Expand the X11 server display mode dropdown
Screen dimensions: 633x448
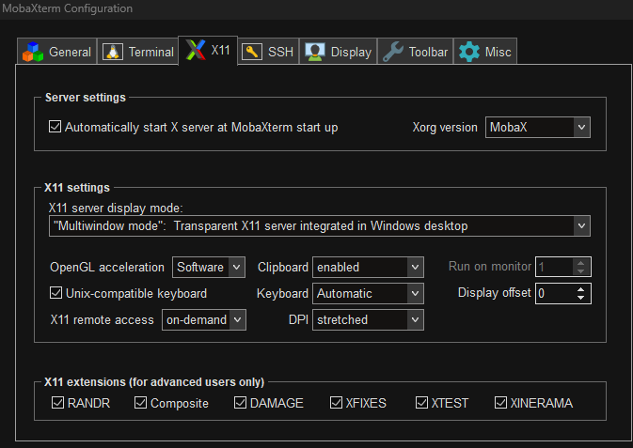point(319,226)
